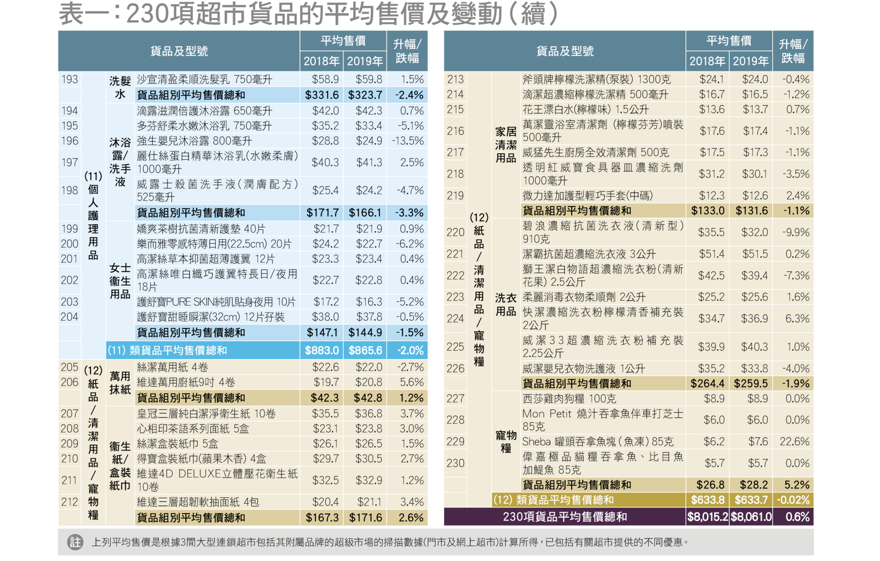Click 護舒寶甜睡瞬潔(32cm) 12片孖裝
880x561 pixels.
tap(212, 318)
